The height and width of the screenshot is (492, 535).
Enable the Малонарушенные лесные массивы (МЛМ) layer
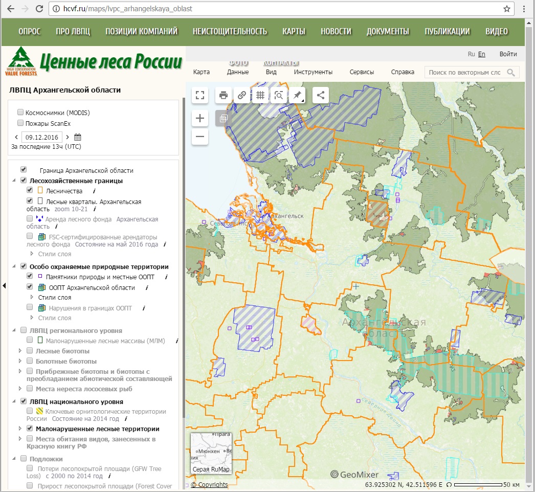(29, 340)
